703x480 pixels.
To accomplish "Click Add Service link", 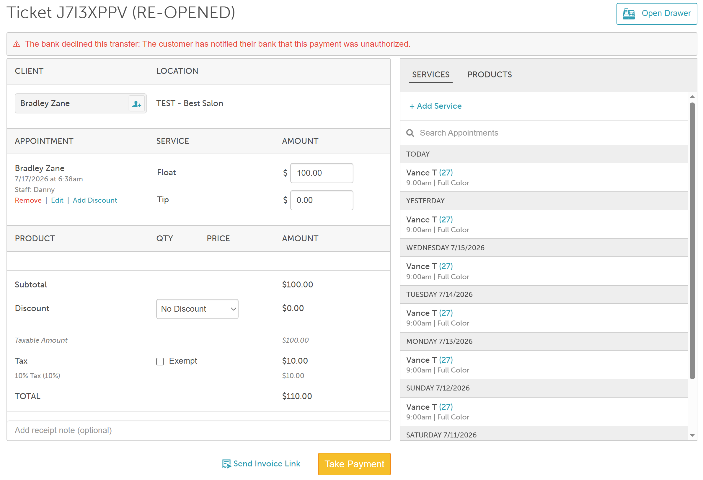I will pos(435,106).
